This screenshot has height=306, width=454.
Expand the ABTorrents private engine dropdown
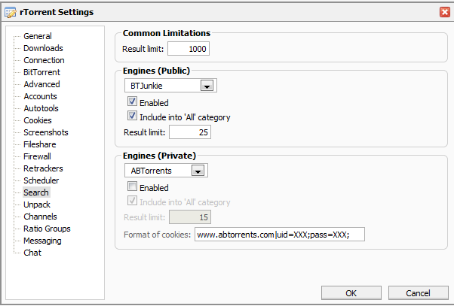point(197,171)
